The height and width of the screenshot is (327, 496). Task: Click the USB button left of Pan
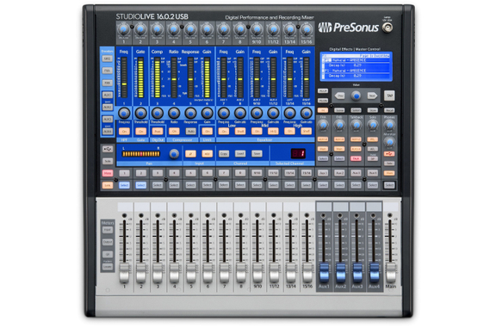(x=108, y=149)
